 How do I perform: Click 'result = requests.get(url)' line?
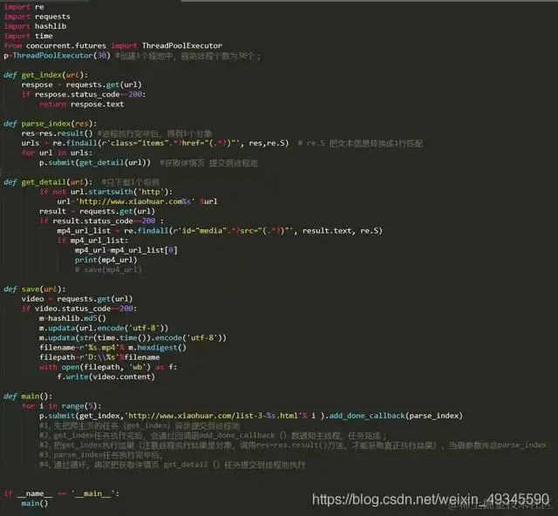click(x=97, y=212)
